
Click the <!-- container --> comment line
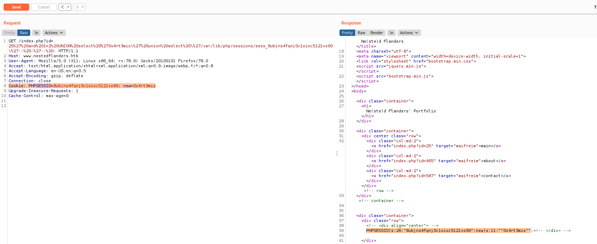pyautogui.click(x=381, y=201)
